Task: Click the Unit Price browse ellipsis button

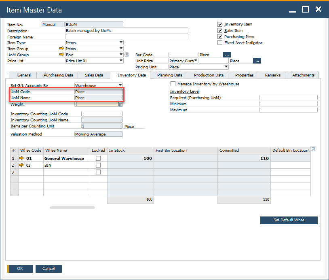Action: 257,61
